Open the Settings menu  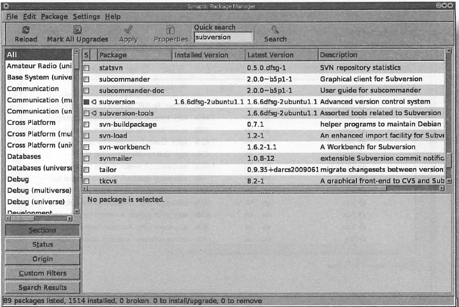pos(86,16)
